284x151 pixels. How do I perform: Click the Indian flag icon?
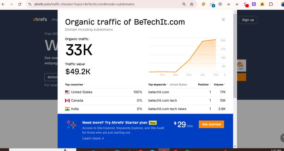coord(67,109)
